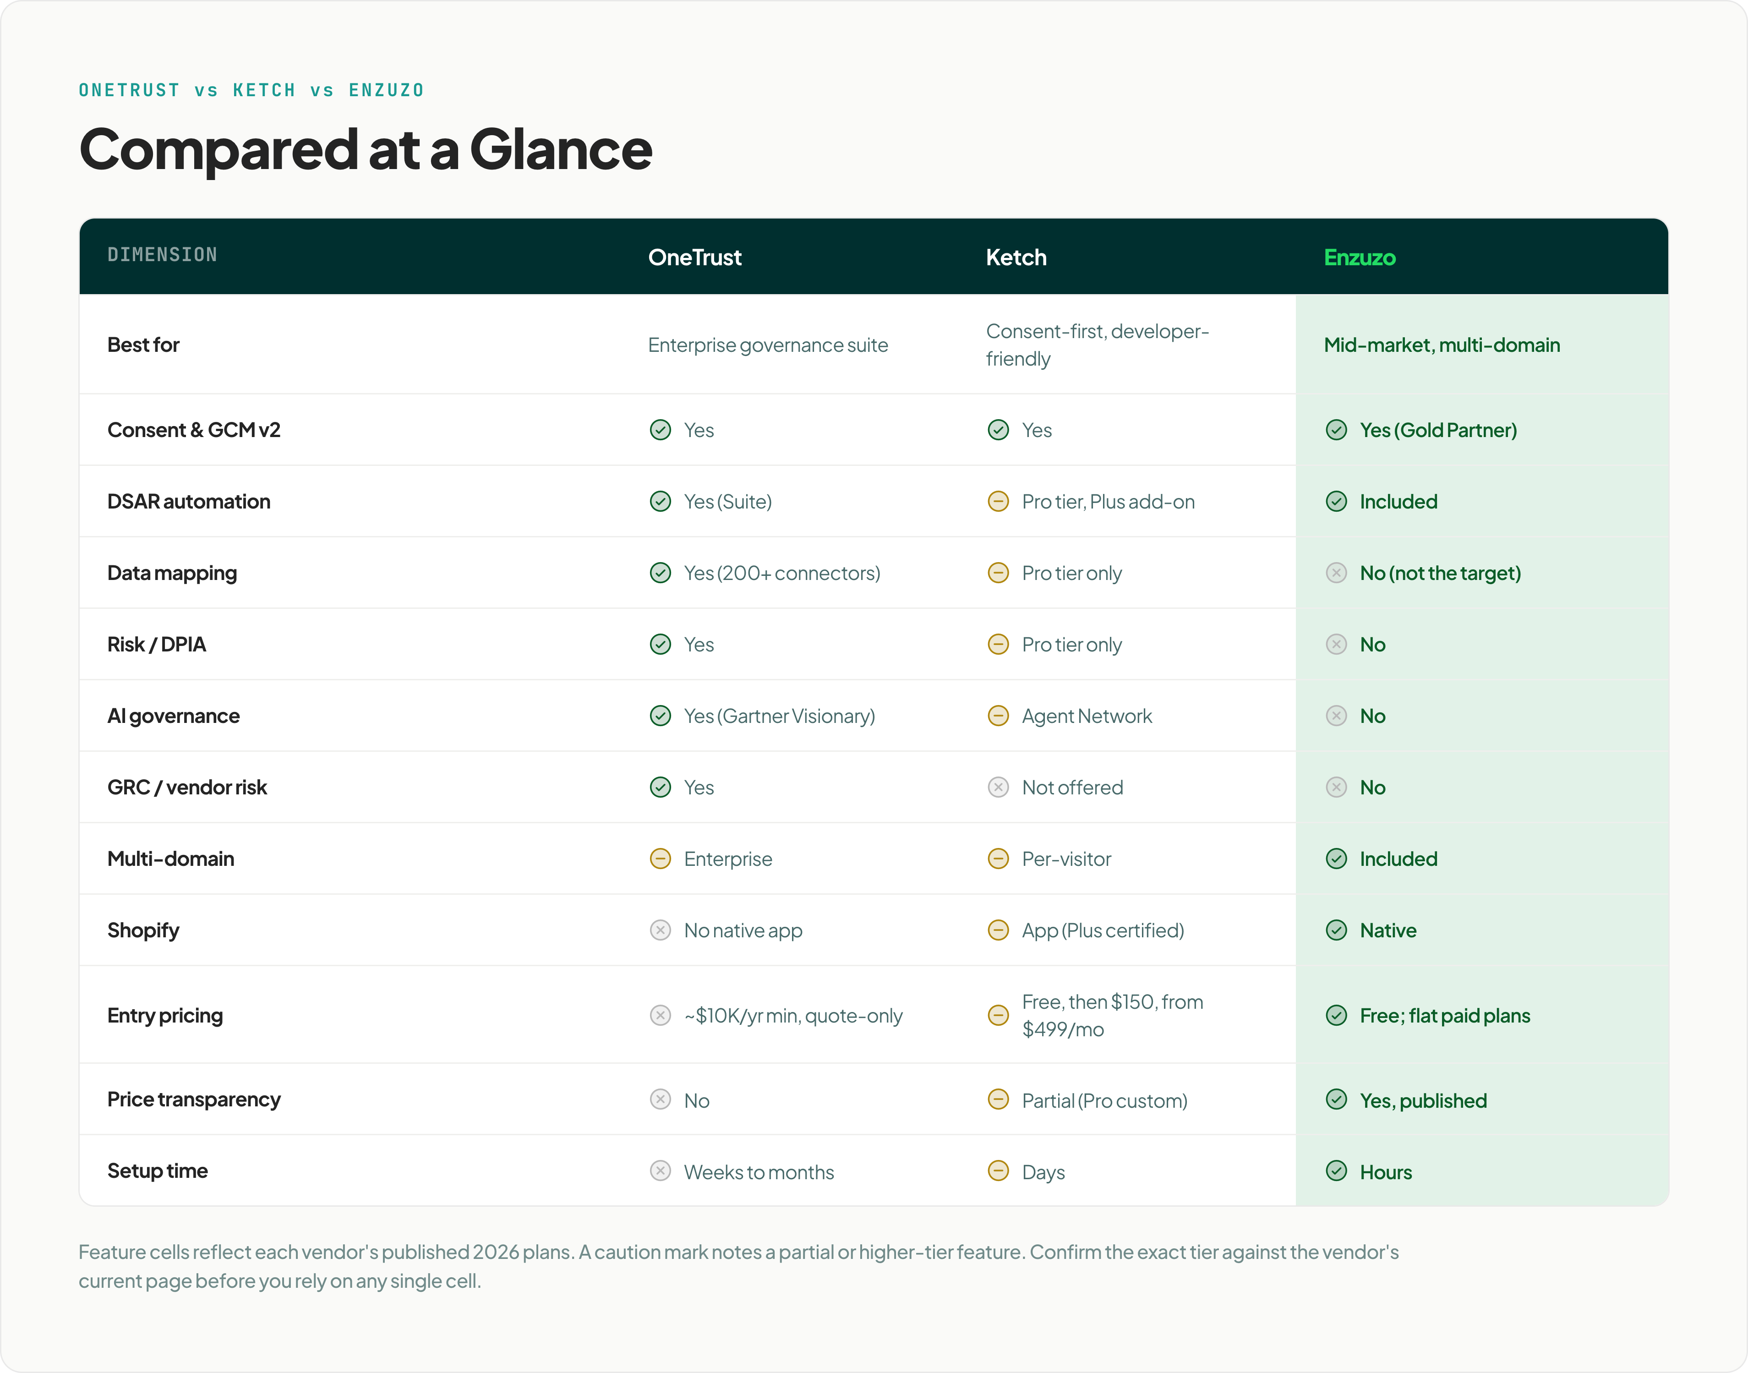The width and height of the screenshot is (1748, 1373).
Task: Click the check icon in Enzuzo DSAR automation row
Action: (1337, 502)
